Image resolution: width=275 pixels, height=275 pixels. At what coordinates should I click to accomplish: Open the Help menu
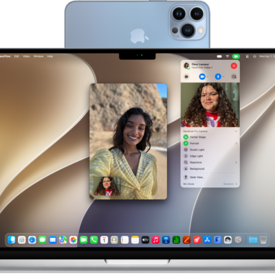(x=50, y=56)
